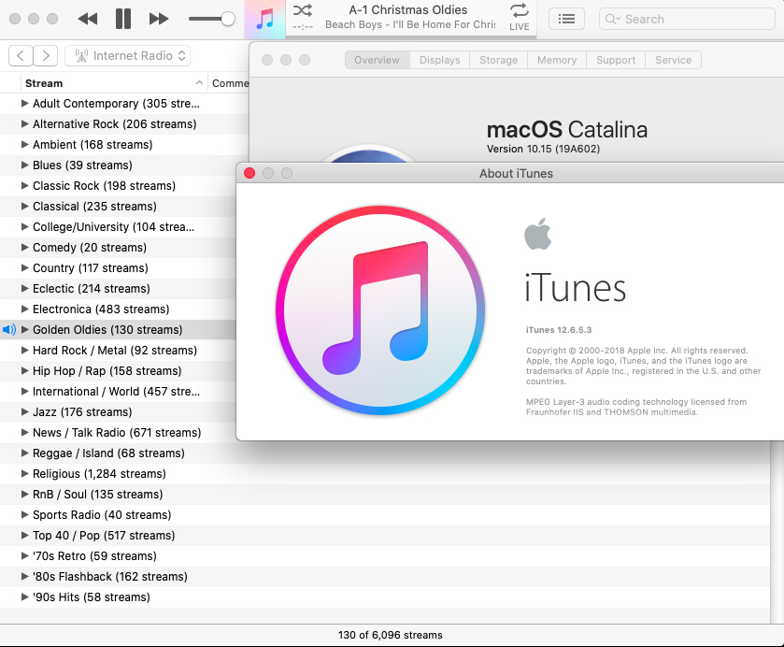The image size is (784, 647).
Task: Skip forward with fast-forward button
Action: (159, 19)
